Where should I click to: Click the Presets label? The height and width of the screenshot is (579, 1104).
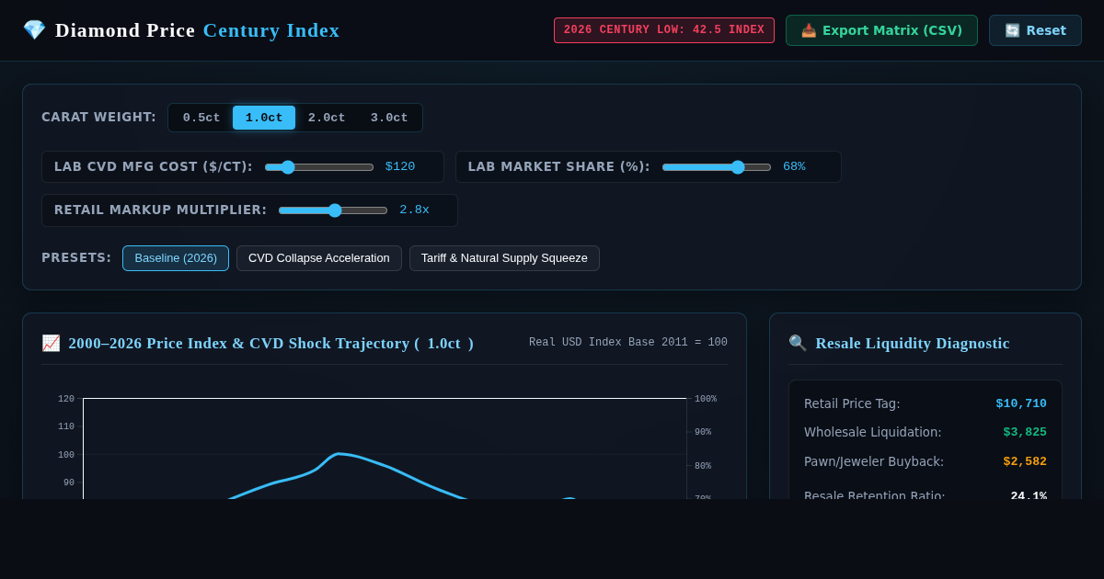[x=76, y=257]
